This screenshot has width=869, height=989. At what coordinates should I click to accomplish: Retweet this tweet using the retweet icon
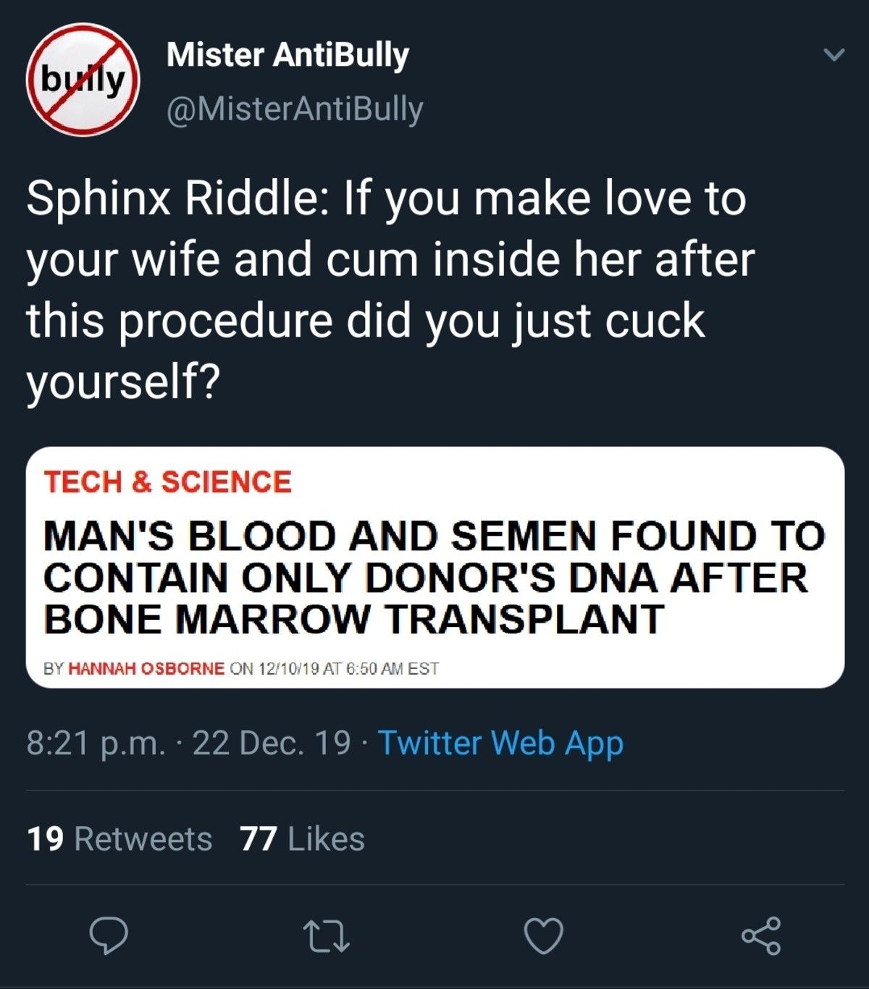click(326, 935)
